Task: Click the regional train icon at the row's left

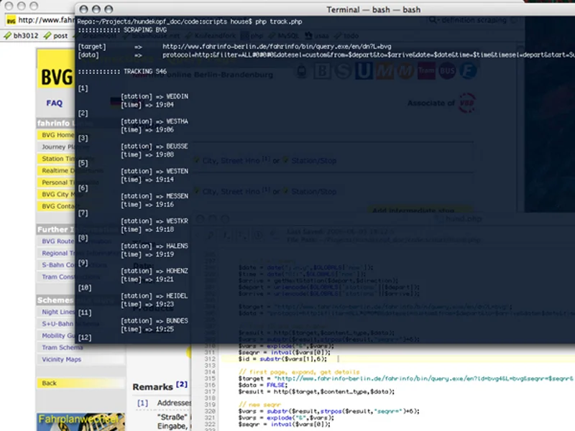Action: [x=302, y=72]
